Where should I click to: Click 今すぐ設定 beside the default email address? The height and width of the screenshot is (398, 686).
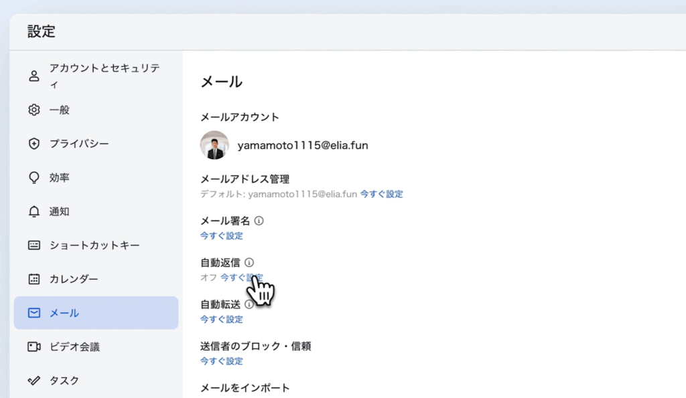[x=381, y=194]
